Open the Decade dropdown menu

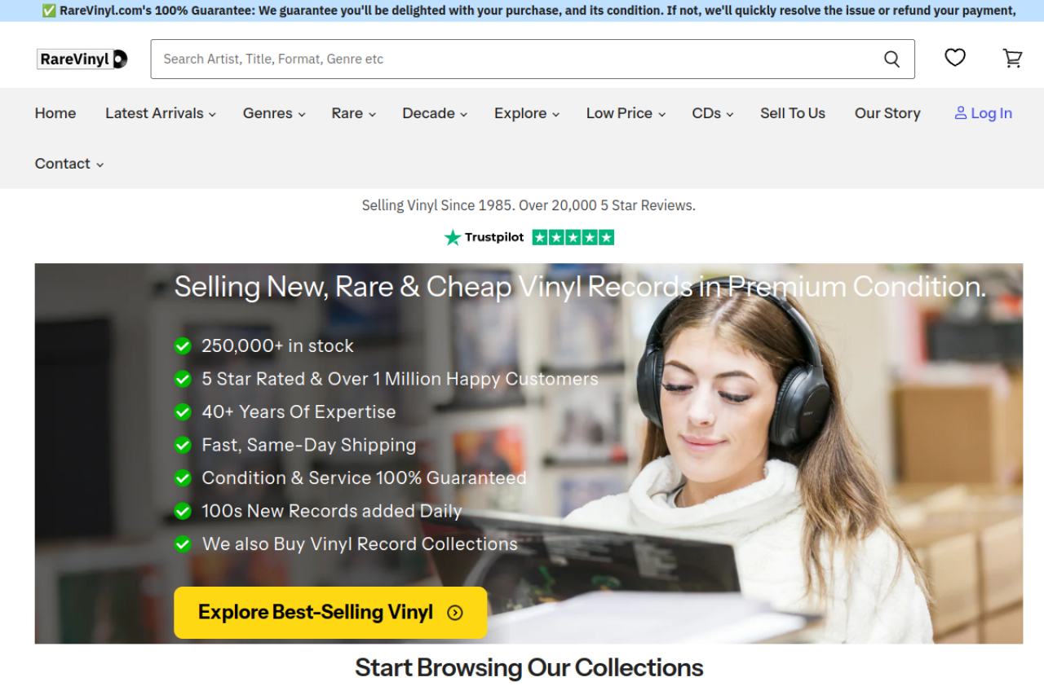[435, 113]
